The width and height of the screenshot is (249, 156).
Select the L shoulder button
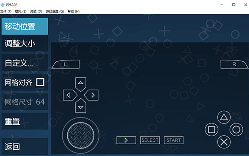point(66,64)
